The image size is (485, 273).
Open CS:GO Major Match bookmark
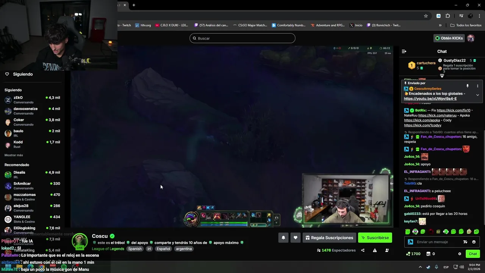pyautogui.click(x=250, y=25)
